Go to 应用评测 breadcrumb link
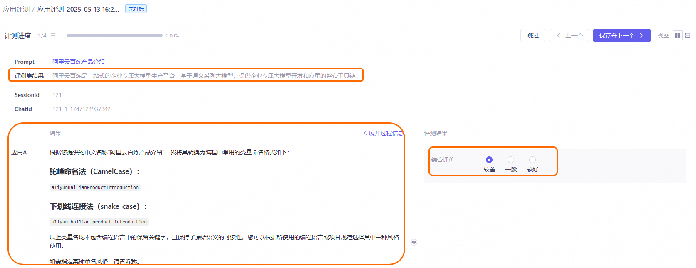Viewport: 696px width, 268px height. (x=16, y=9)
